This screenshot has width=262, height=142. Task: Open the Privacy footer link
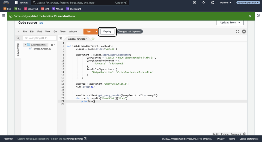click(221, 139)
